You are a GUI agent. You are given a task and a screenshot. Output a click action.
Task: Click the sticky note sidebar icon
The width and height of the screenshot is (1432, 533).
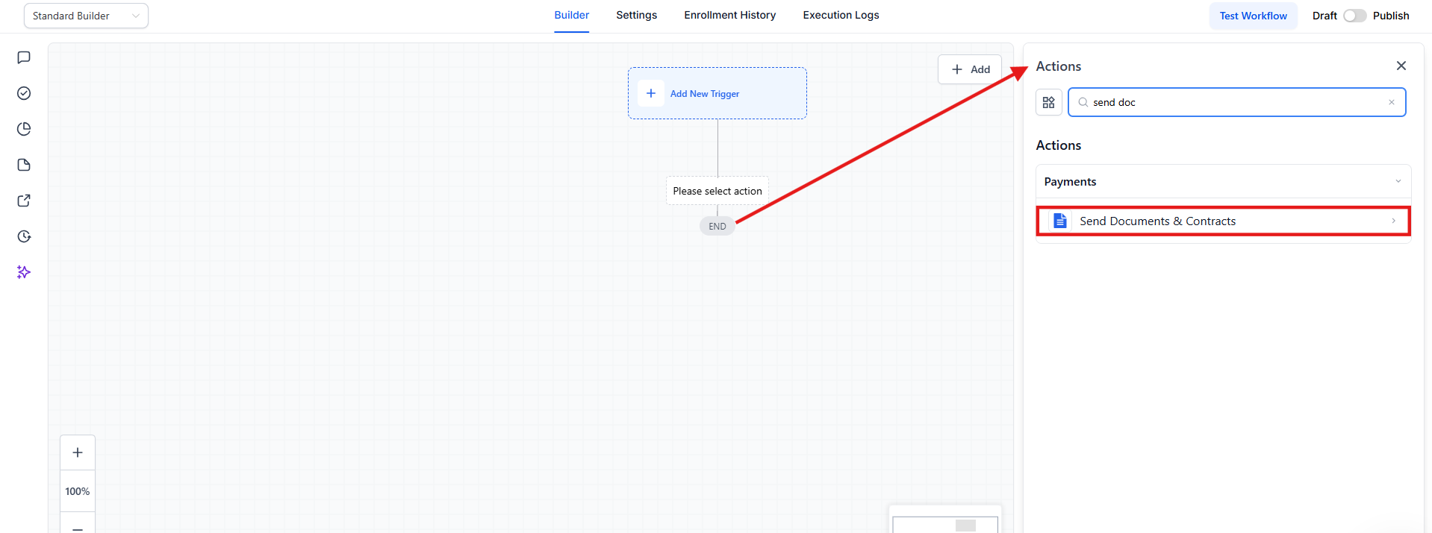point(24,165)
